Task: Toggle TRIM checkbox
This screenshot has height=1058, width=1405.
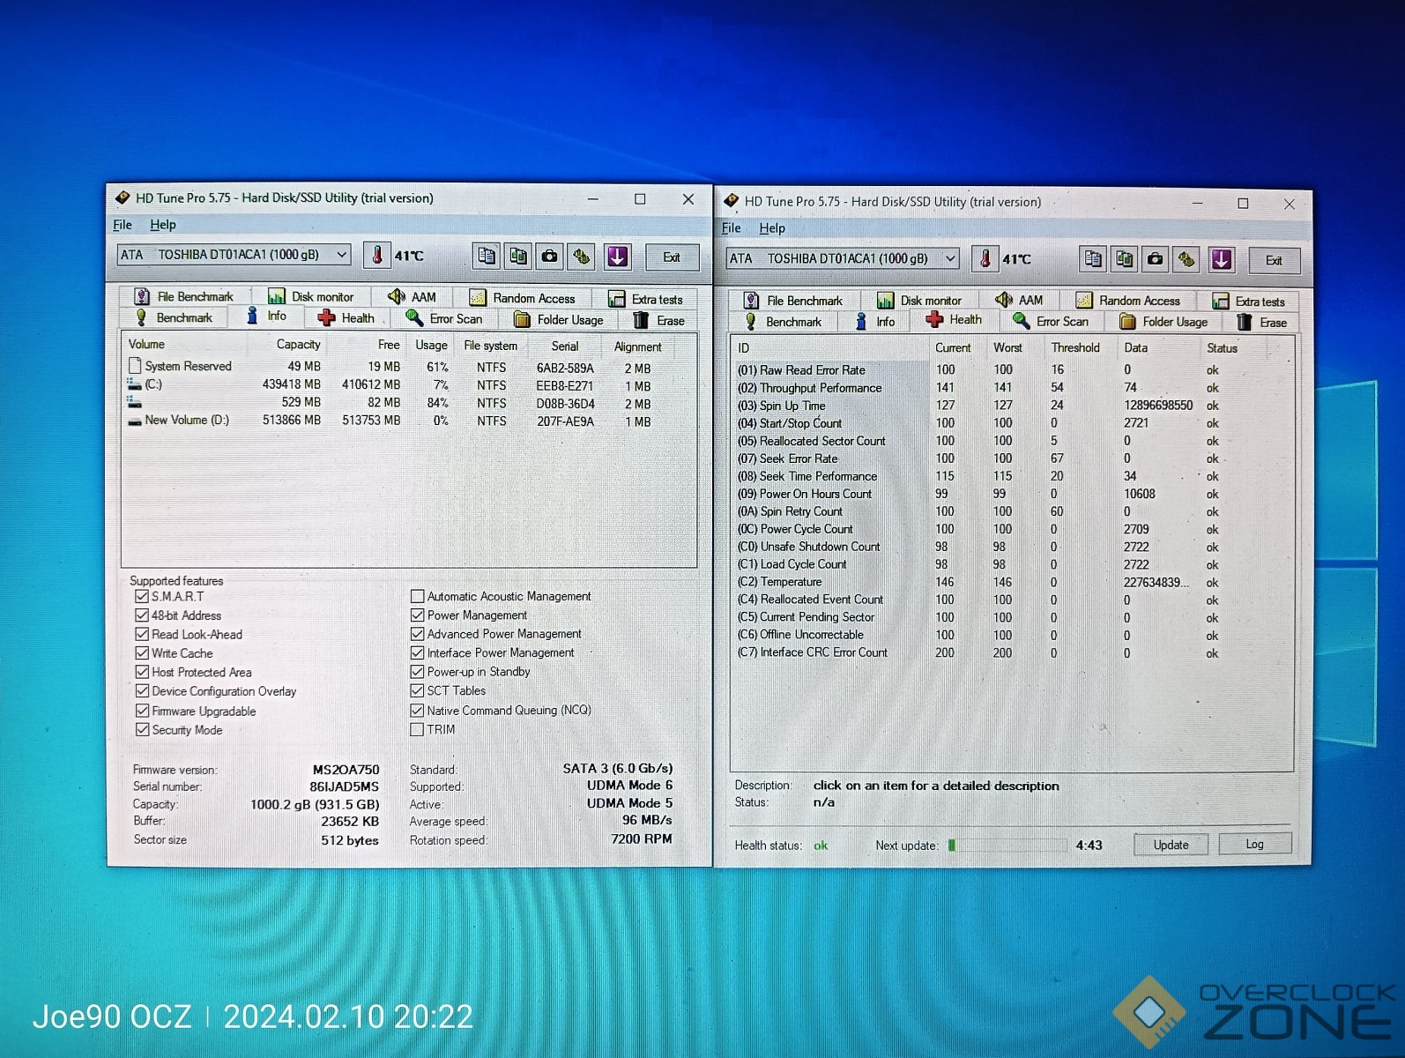Action: tap(418, 729)
